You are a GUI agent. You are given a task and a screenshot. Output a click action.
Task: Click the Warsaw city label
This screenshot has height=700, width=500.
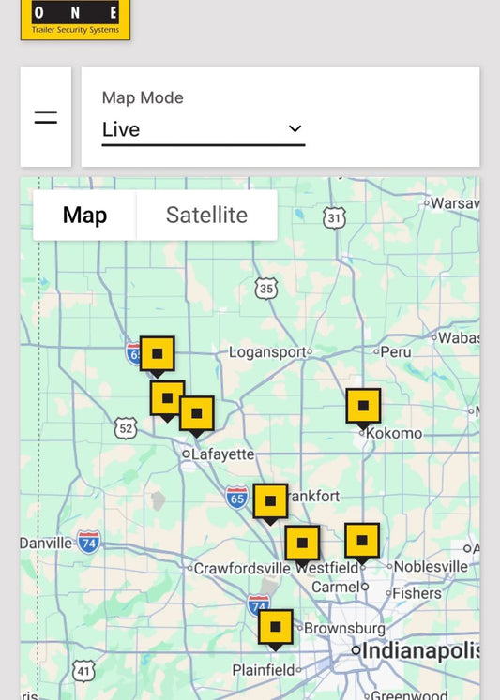pos(455,203)
